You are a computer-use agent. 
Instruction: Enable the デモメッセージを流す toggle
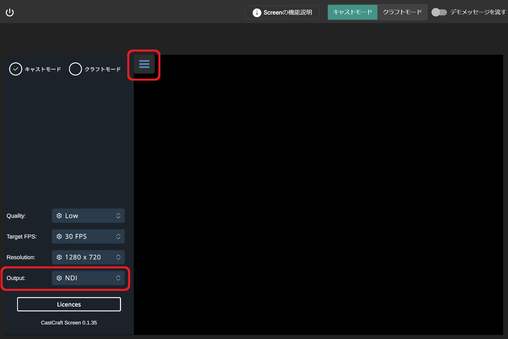tap(439, 12)
